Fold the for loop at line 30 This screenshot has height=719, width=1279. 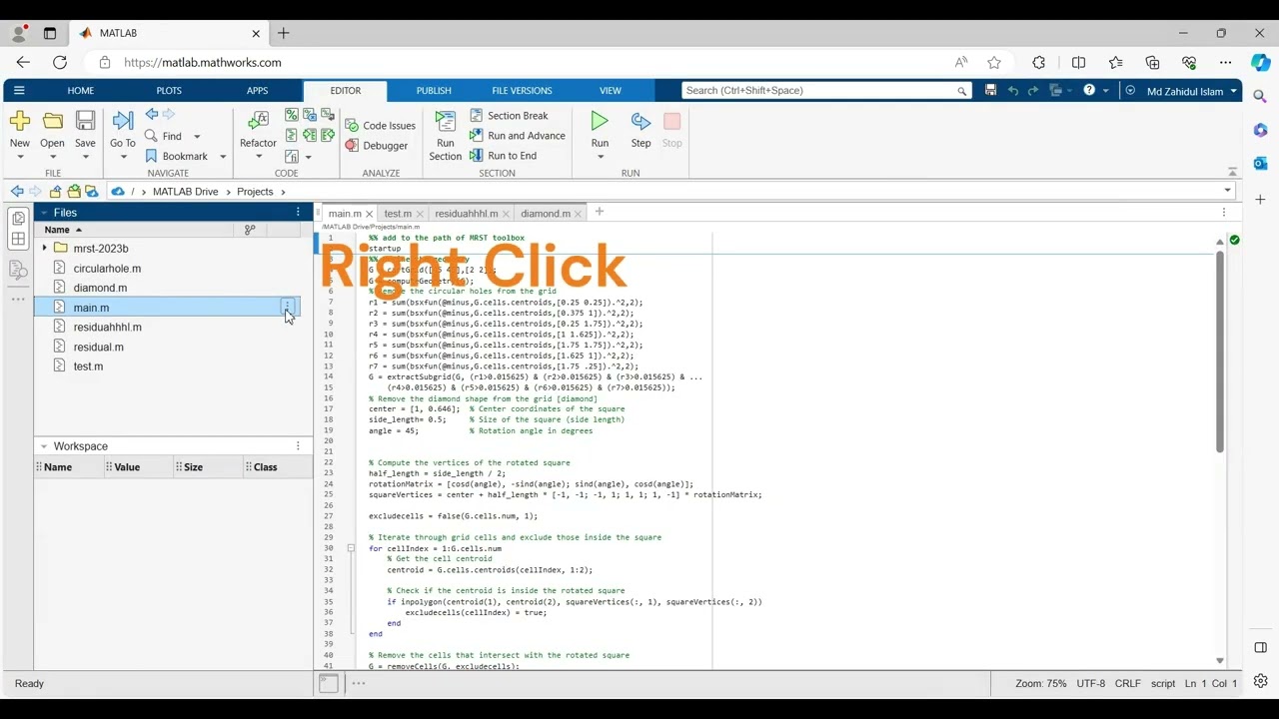tap(351, 548)
